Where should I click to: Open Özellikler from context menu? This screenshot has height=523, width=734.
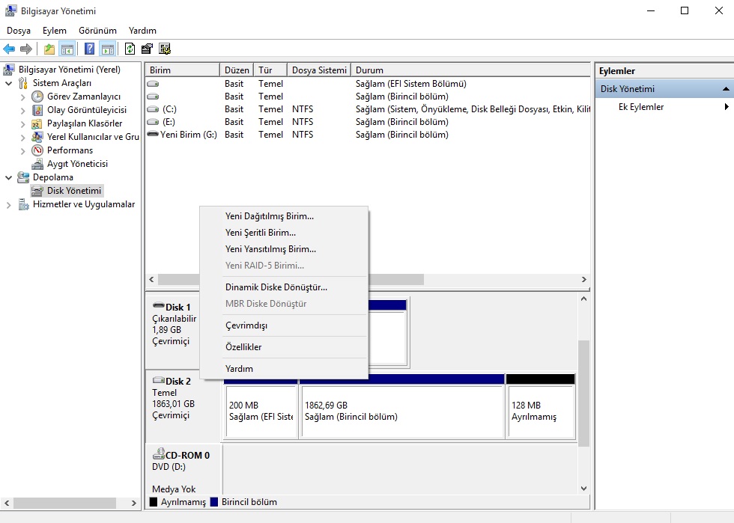point(284,347)
